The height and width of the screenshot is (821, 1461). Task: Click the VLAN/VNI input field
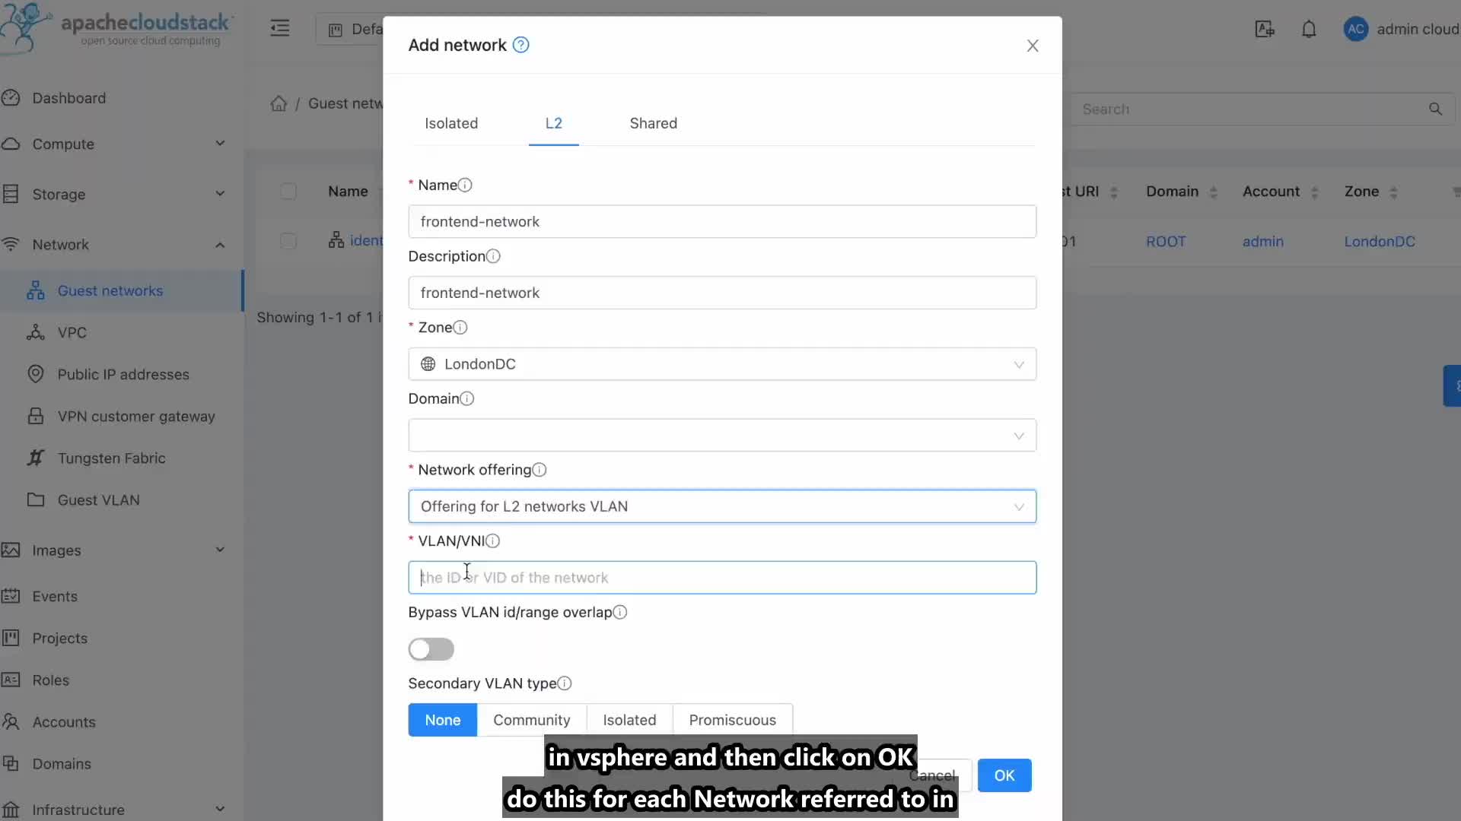click(721, 578)
